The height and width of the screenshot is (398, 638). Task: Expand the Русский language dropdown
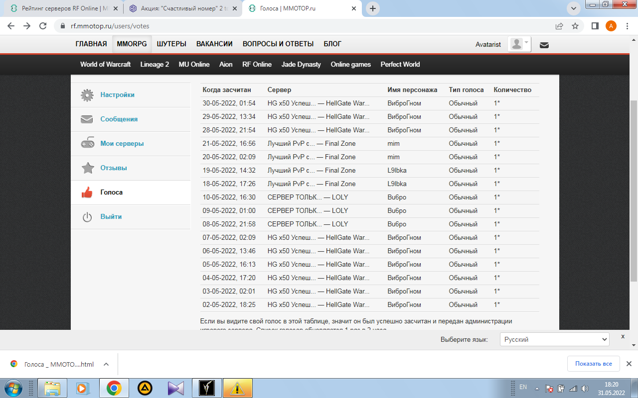(554, 339)
